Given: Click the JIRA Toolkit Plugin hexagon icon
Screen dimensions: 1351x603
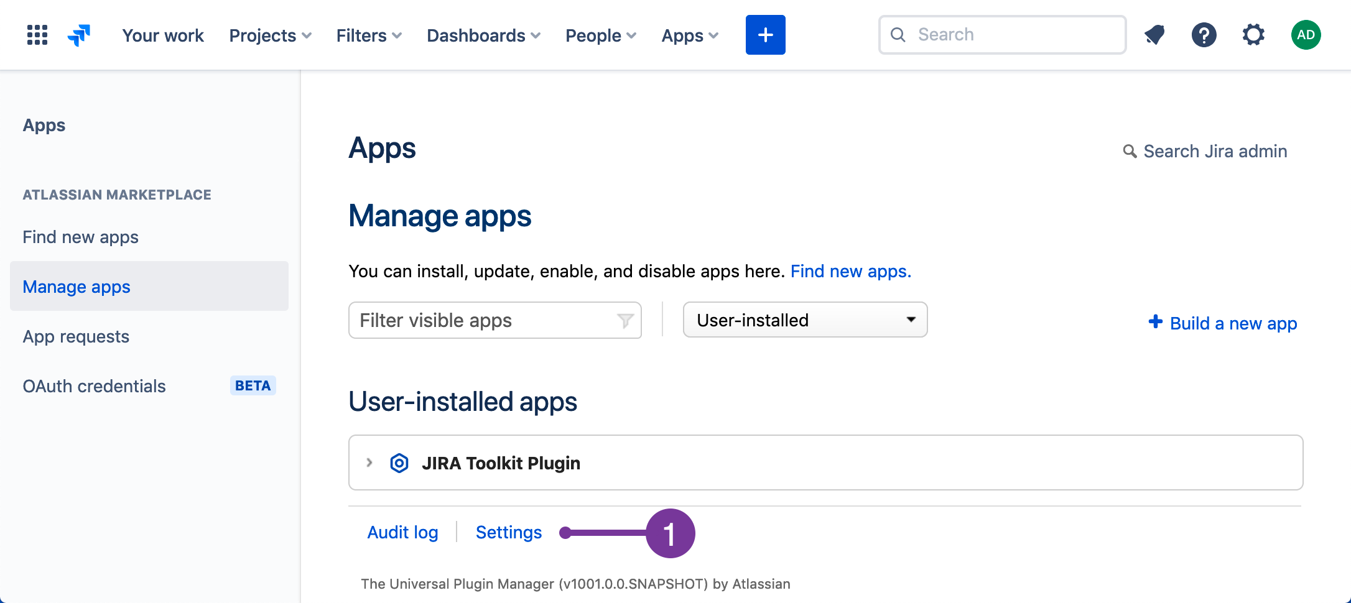Looking at the screenshot, I should (x=399, y=463).
